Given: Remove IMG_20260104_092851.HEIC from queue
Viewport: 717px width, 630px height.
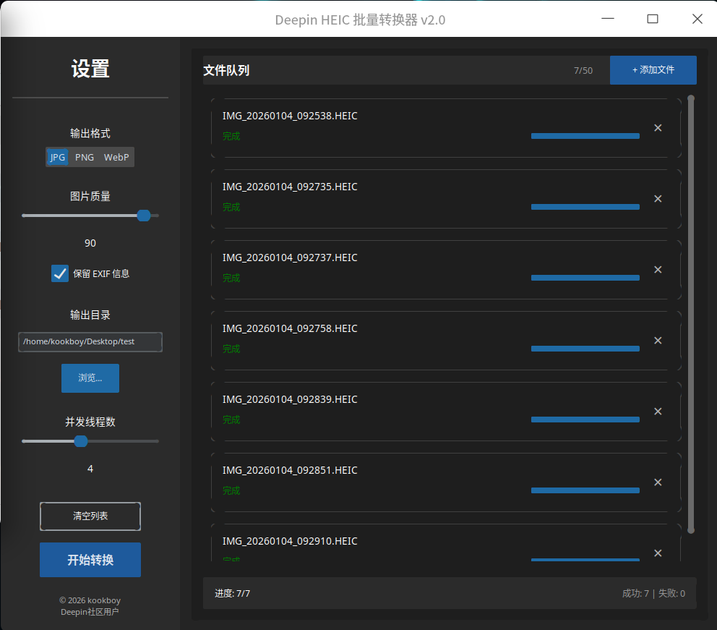Looking at the screenshot, I should (x=658, y=482).
